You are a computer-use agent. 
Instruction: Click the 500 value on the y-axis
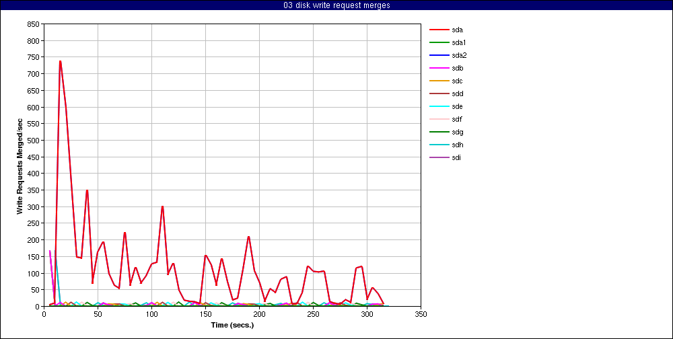pos(34,141)
